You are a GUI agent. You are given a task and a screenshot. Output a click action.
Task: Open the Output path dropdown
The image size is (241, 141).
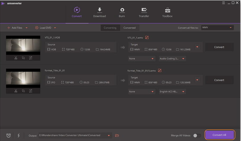[x=109, y=135]
